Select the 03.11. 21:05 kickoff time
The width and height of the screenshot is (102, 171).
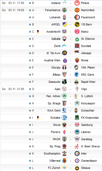(16, 89)
